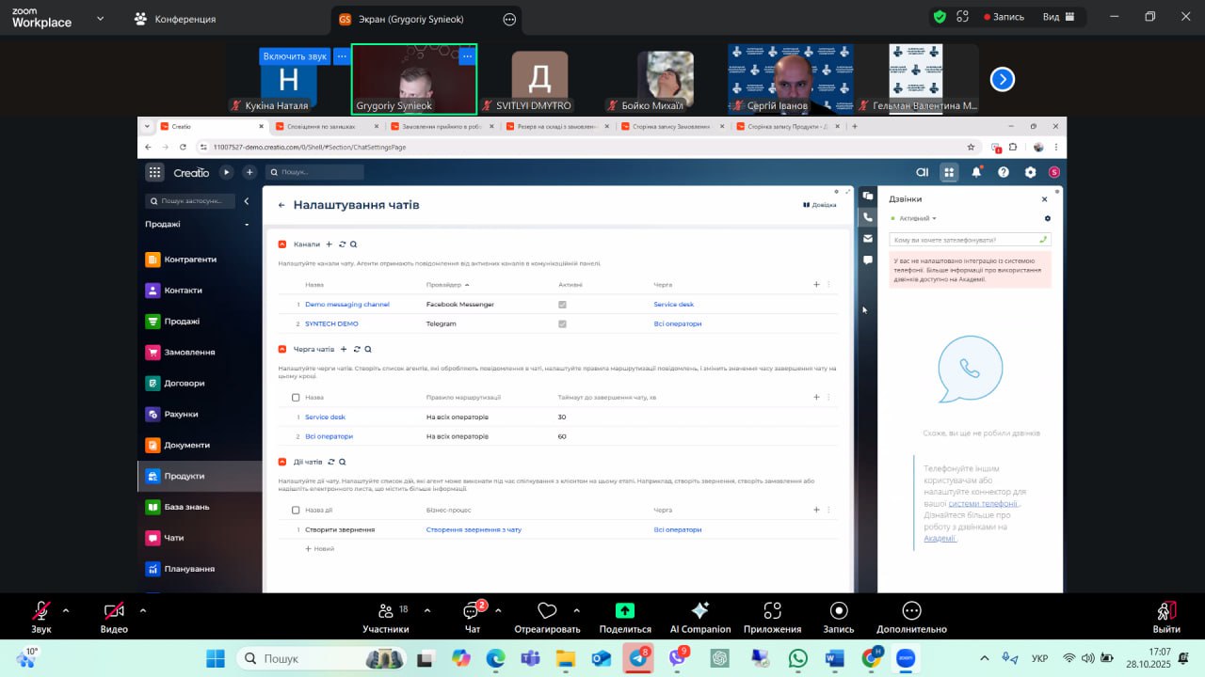
Task: Click the phone number input field
Action: point(963,240)
